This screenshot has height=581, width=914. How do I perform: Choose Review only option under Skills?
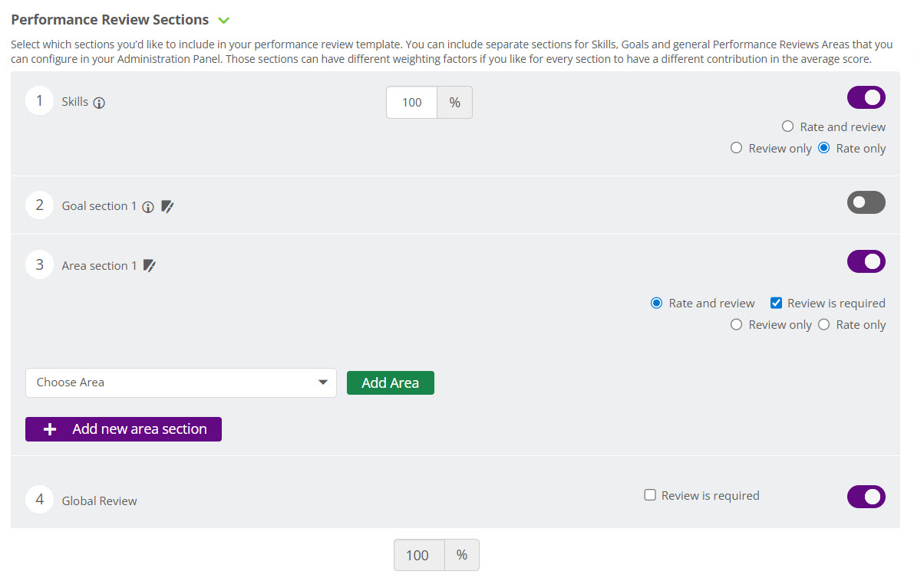[737, 148]
